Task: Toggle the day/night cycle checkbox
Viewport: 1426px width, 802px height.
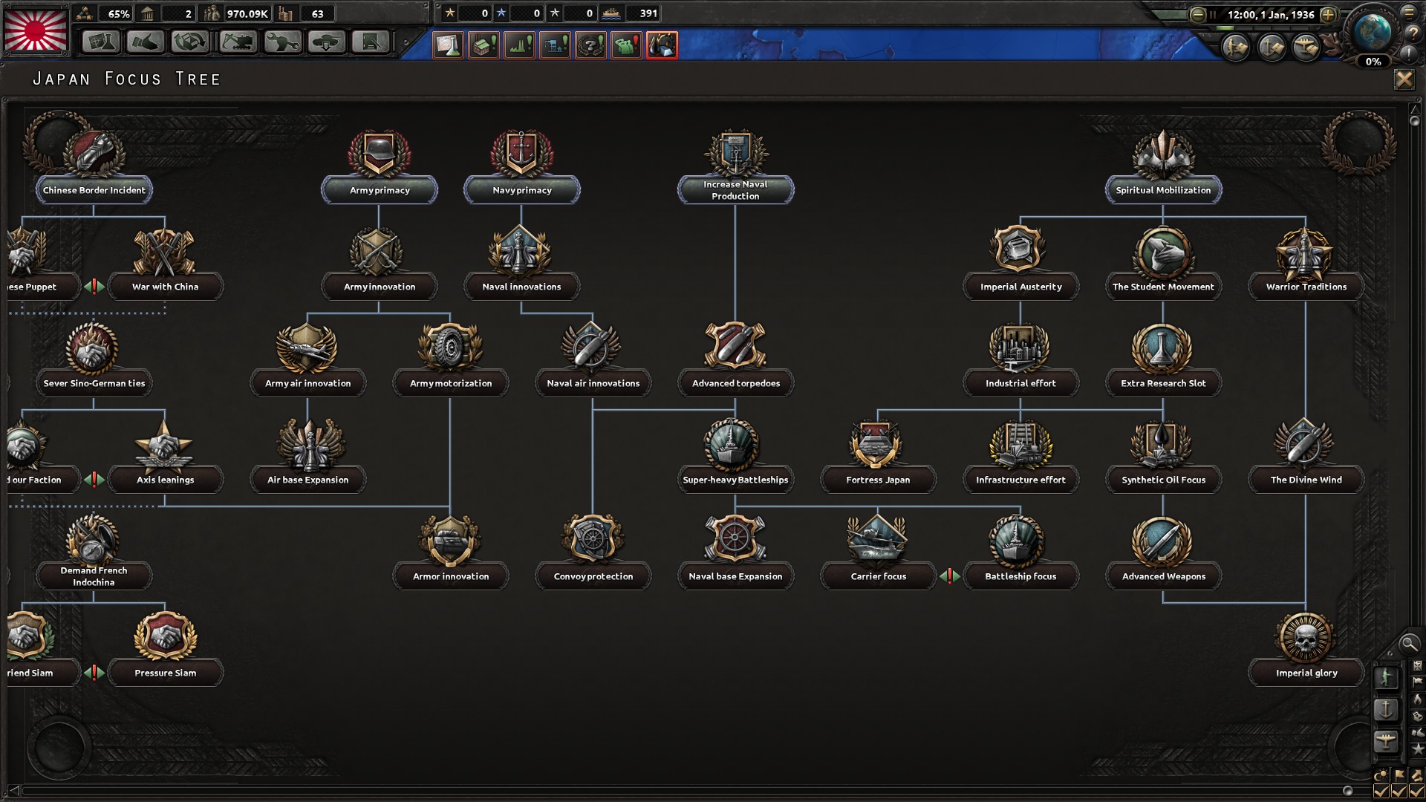Action: click(x=1381, y=792)
